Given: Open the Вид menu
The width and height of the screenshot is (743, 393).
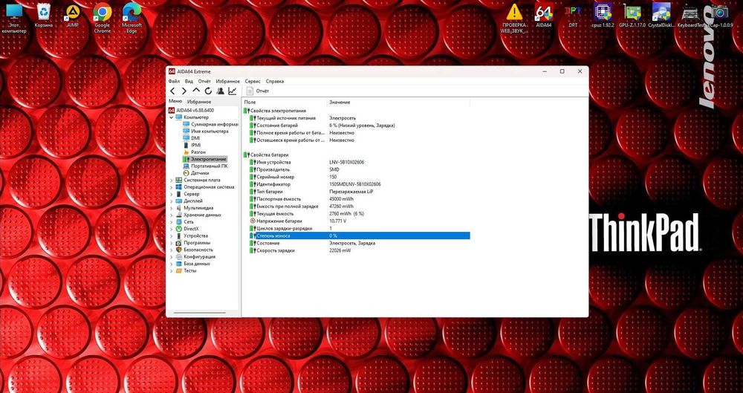Looking at the screenshot, I should tap(189, 82).
